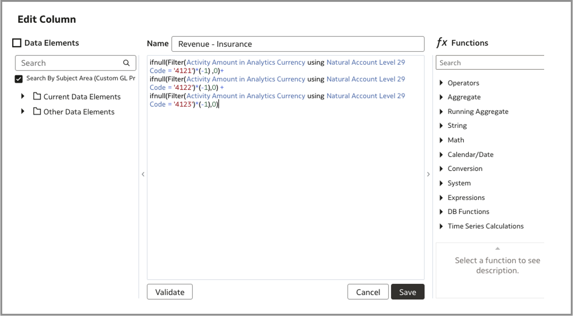
Task: Collapse the left Data Elements pane arrow
Action: pyautogui.click(x=143, y=174)
